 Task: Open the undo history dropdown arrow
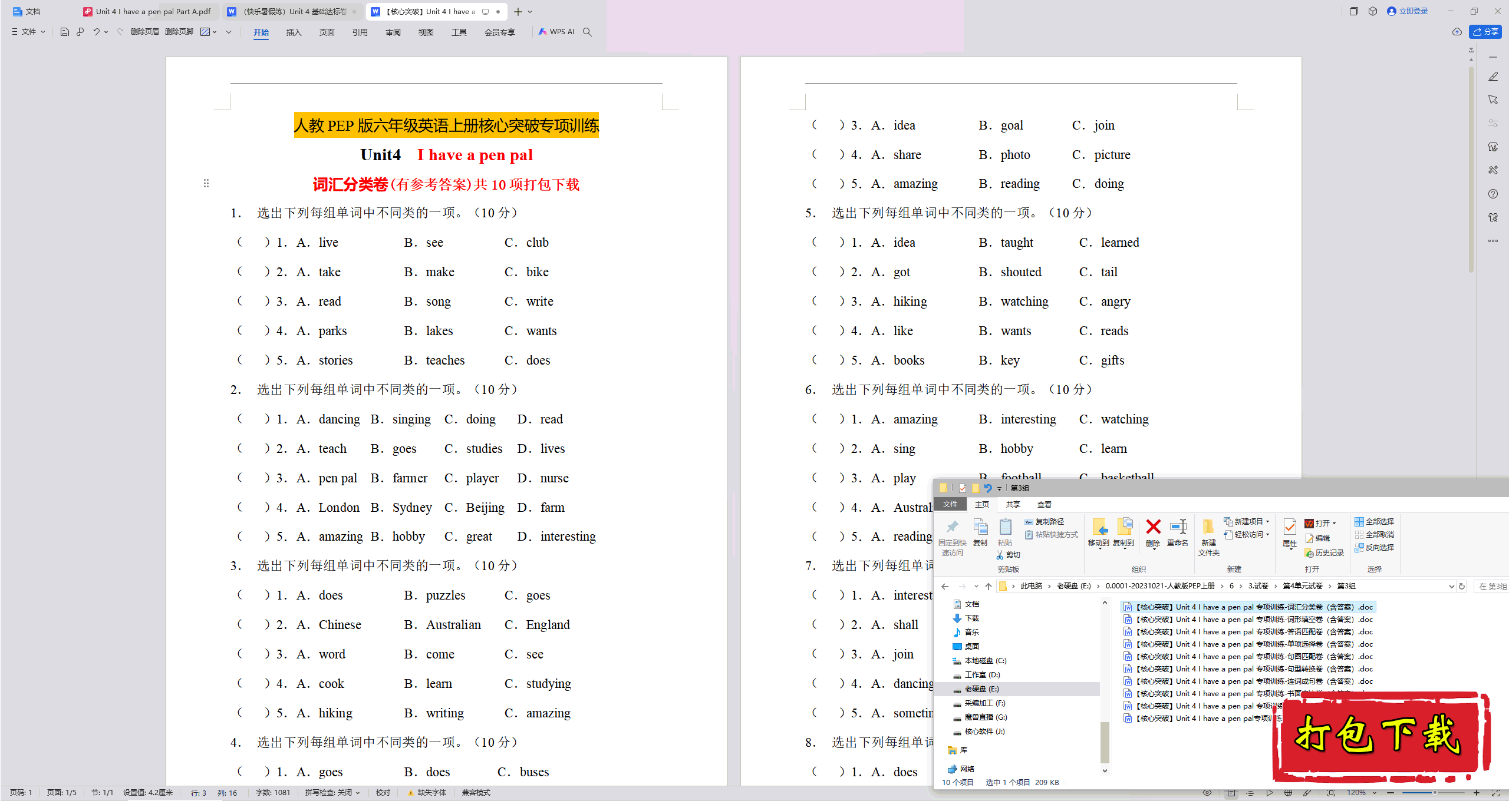click(x=106, y=32)
